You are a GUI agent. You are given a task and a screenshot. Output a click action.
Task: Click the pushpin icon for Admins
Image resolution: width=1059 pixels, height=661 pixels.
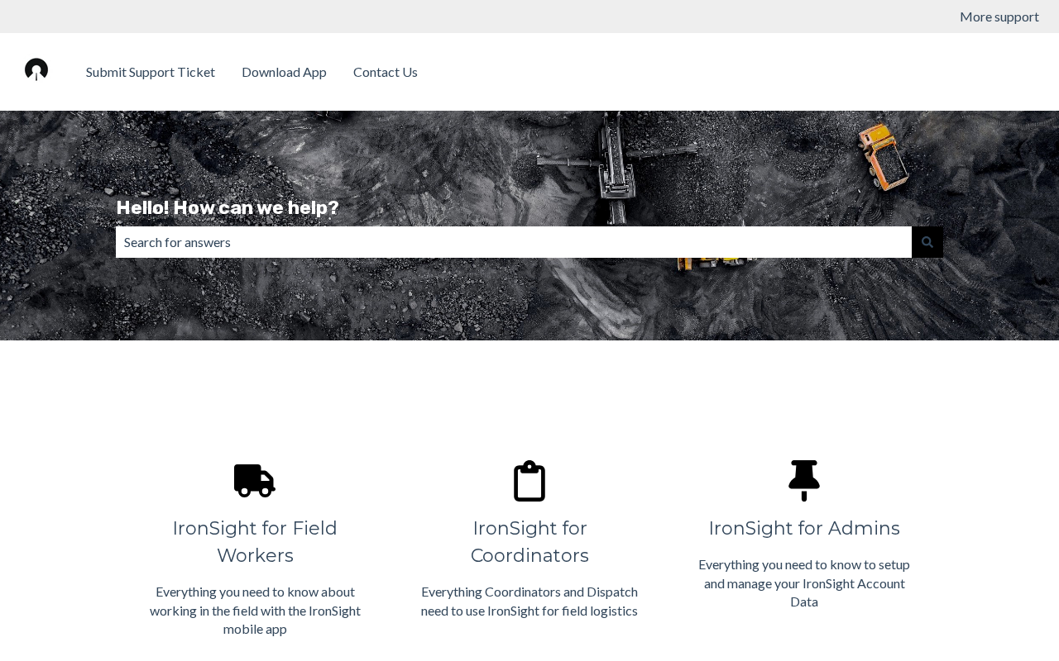(804, 481)
